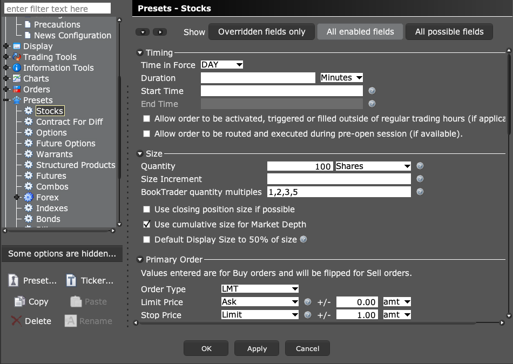
Task: Click the Preset... pawn icon
Action: (13, 280)
